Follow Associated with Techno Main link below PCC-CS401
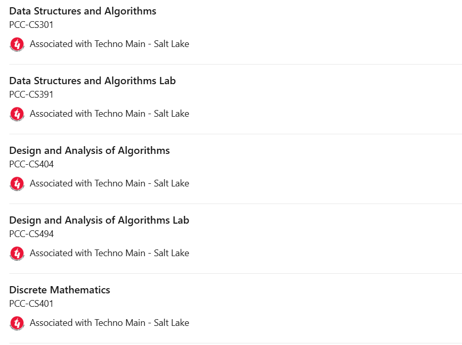The width and height of the screenshot is (462, 345). coord(110,323)
